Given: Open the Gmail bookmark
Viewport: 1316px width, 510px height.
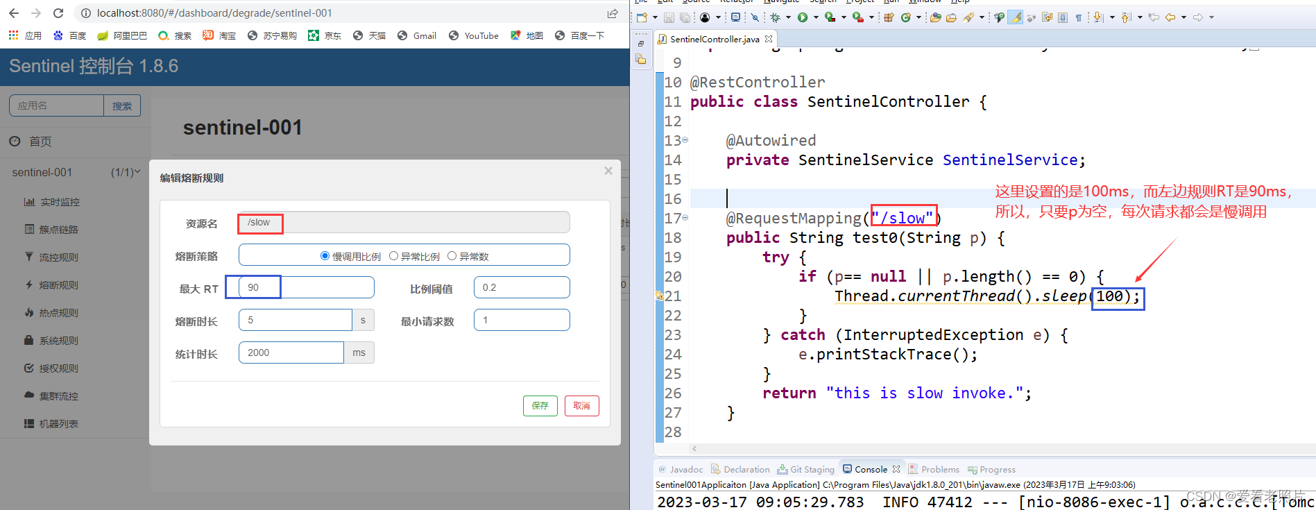Looking at the screenshot, I should coord(417,35).
